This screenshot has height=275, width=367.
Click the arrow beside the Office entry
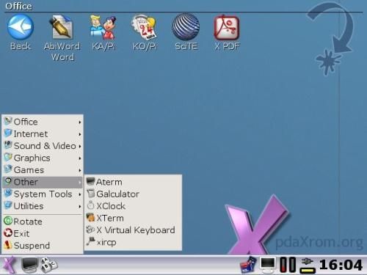(x=80, y=122)
